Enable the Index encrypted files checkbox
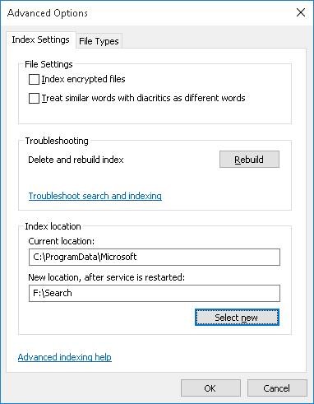Screen dimensions: 314x404 (x=34, y=80)
